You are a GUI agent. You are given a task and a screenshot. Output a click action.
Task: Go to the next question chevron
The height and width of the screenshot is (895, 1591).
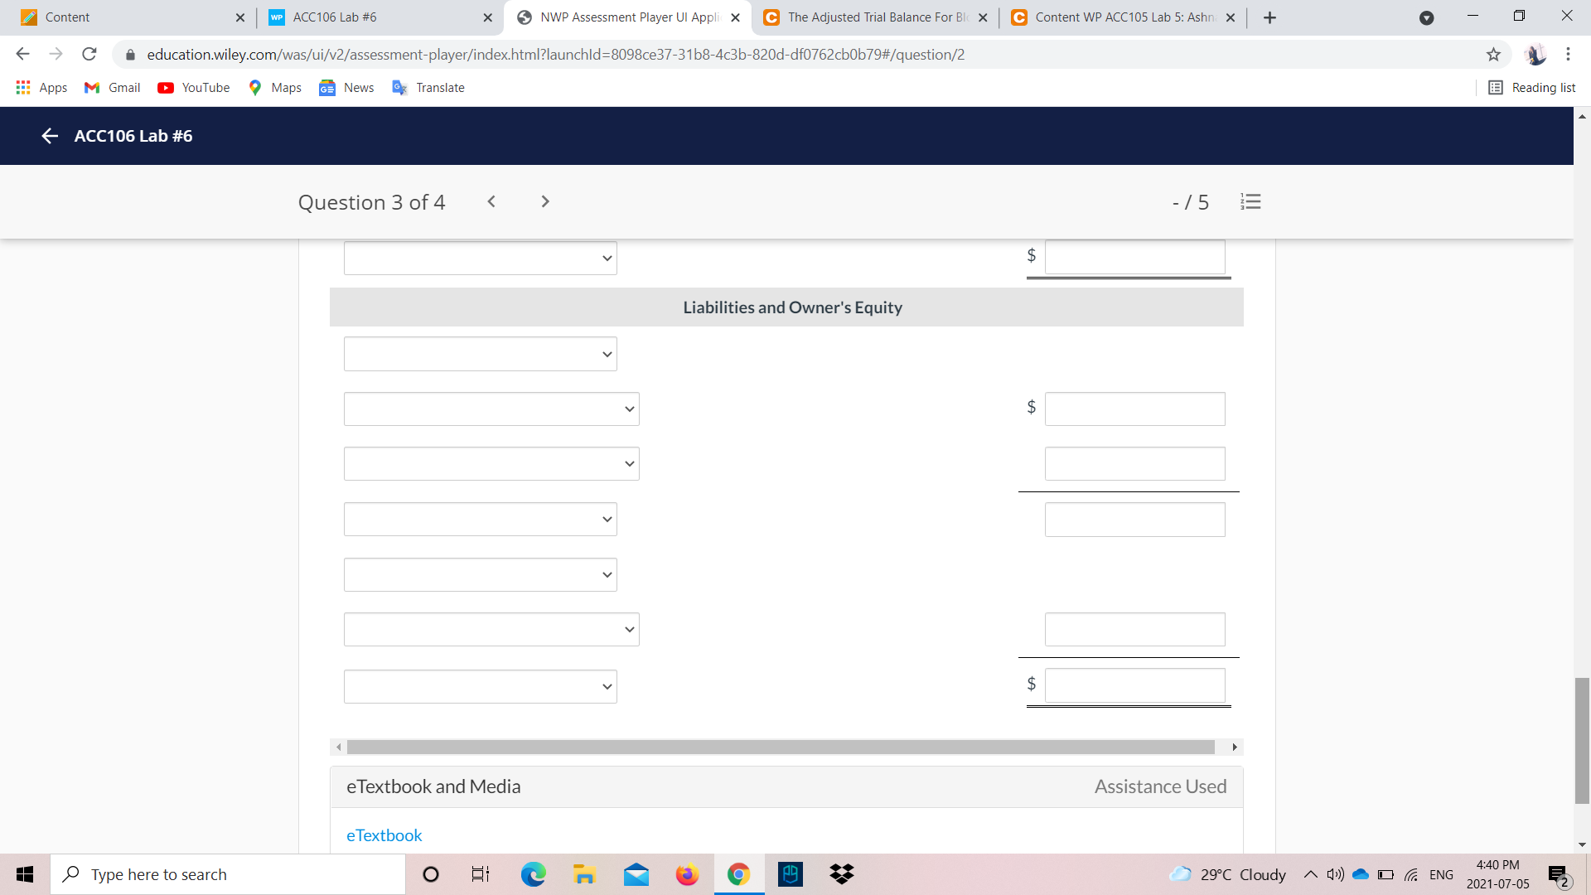(544, 201)
